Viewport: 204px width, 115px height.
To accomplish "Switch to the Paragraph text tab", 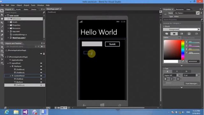I will tap(177, 72).
